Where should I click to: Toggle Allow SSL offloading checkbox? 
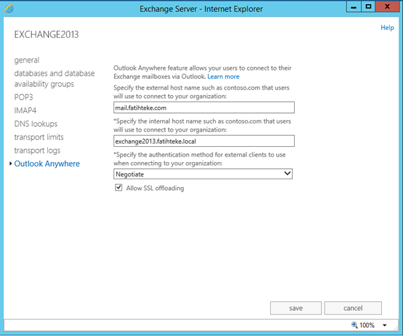(118, 188)
